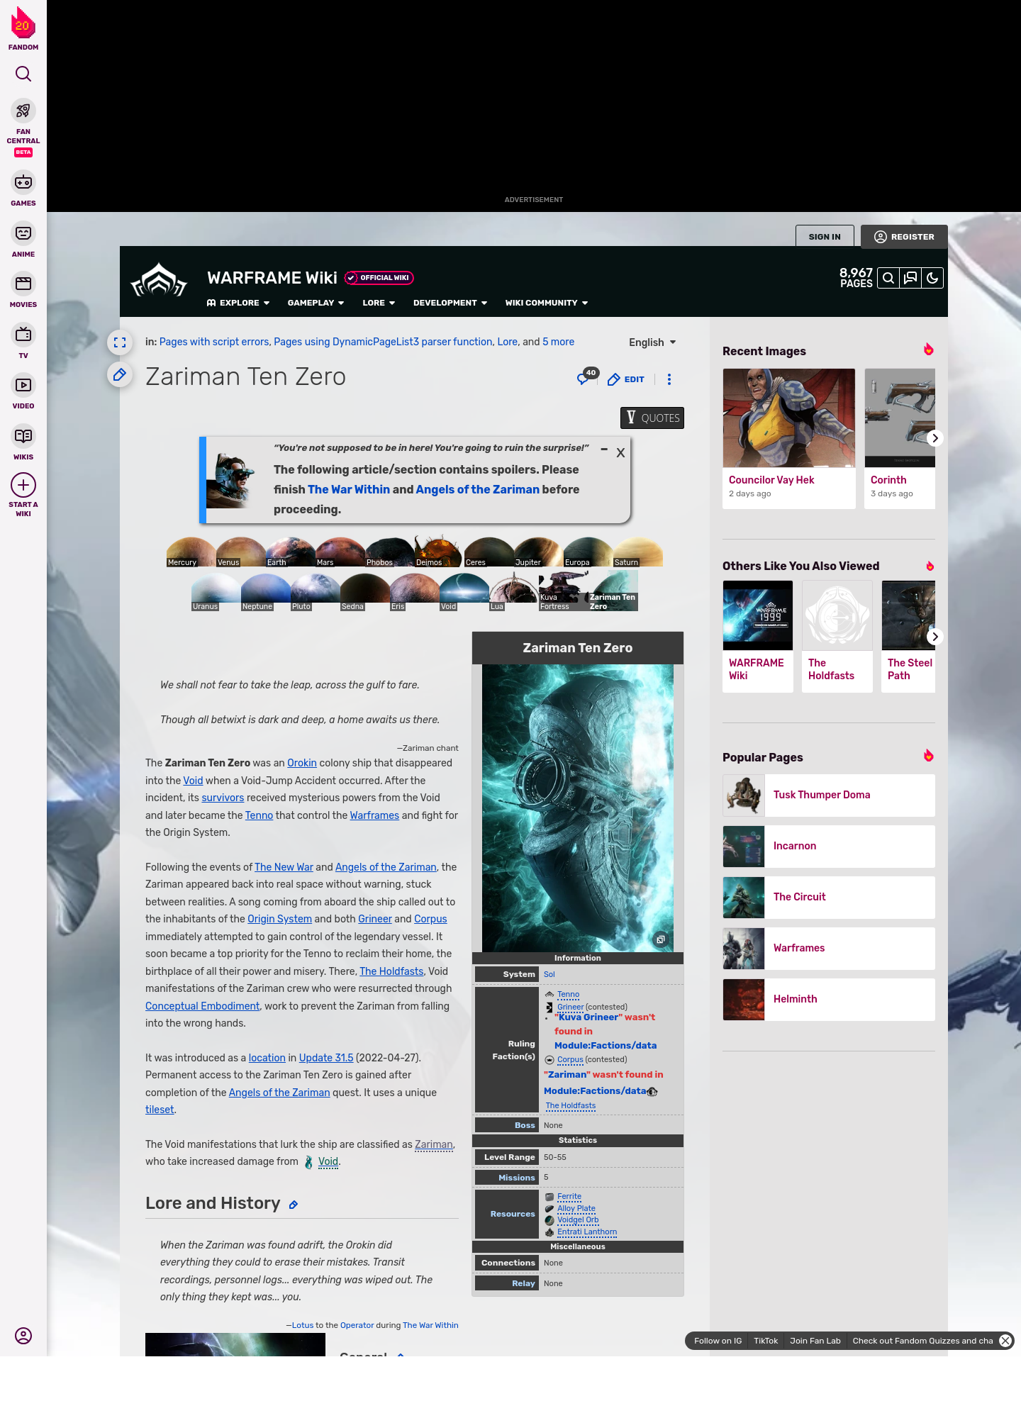
Task: Close the spoiler warning with X
Action: [620, 452]
